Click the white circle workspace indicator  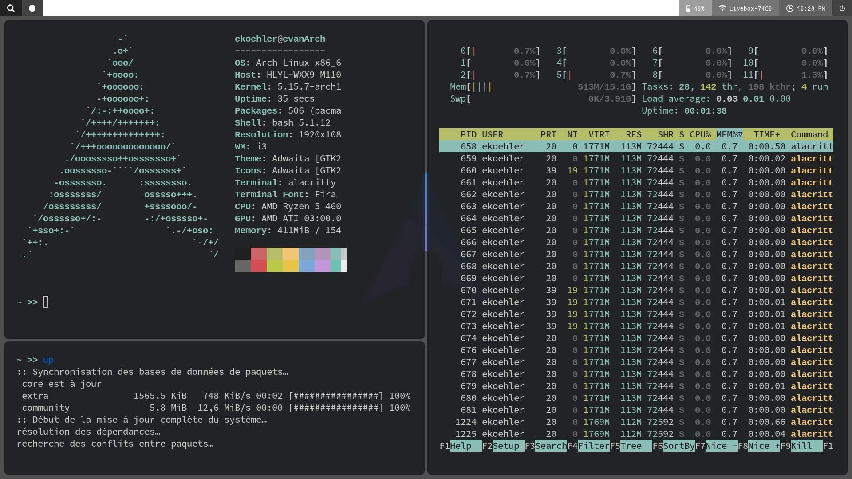32,8
